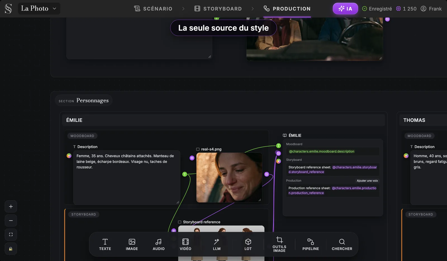Open the 1 250 credits counter
This screenshot has width=447, height=261.
[406, 9]
